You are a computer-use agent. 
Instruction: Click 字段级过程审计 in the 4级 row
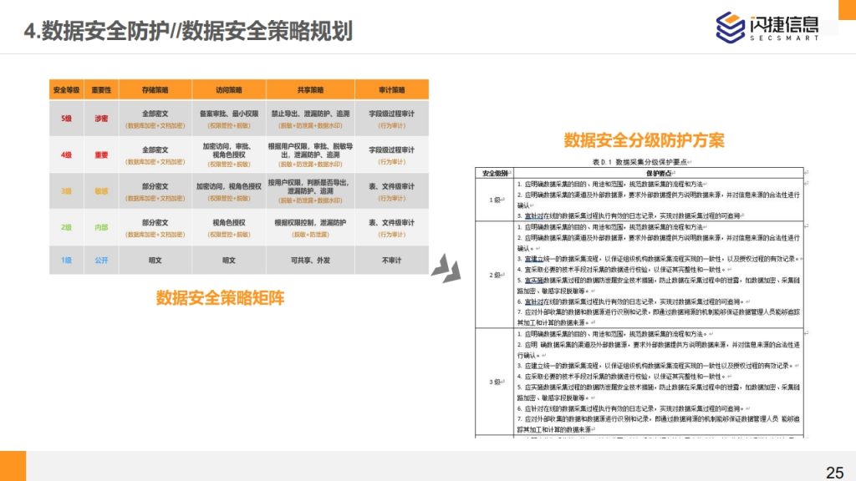click(x=391, y=150)
